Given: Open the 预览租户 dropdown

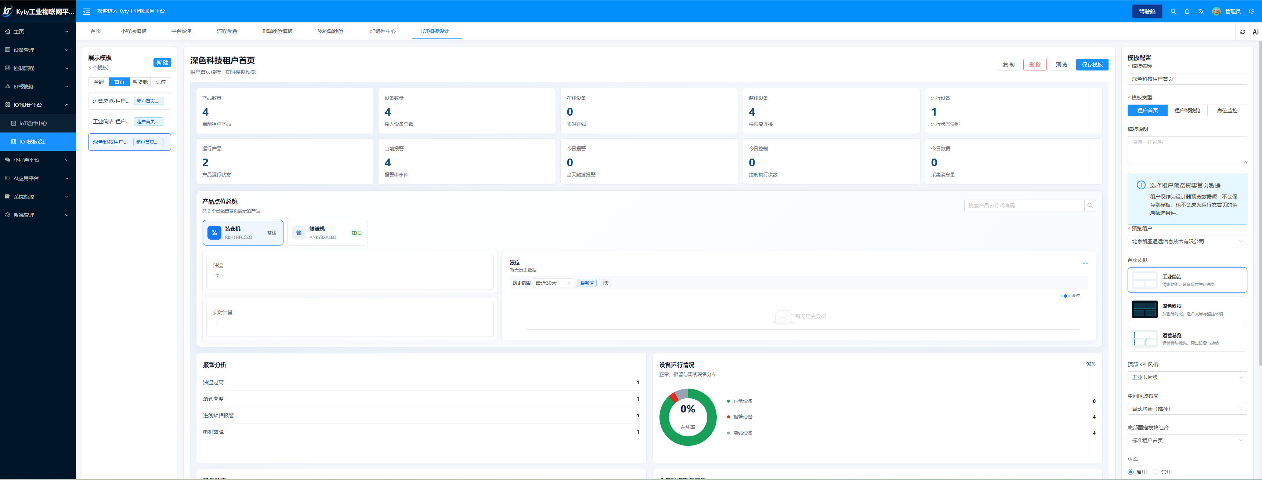Looking at the screenshot, I should point(1187,241).
